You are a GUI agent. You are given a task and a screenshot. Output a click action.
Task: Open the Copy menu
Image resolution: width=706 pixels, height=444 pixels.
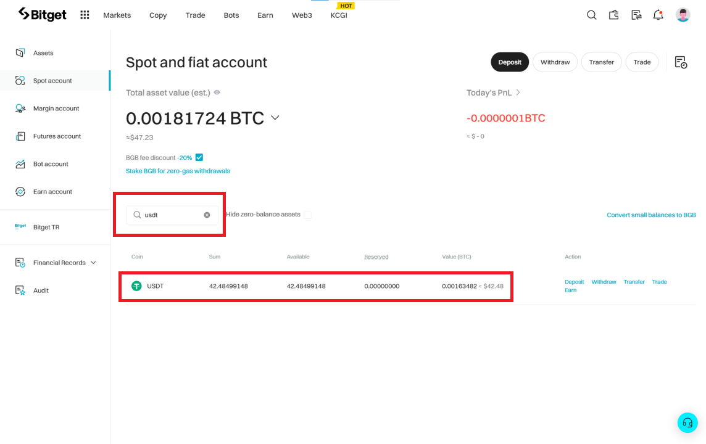coord(158,15)
